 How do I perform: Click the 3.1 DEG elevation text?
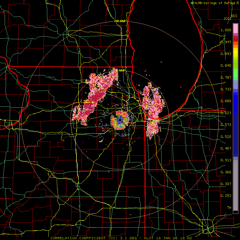[x=128, y=238]
